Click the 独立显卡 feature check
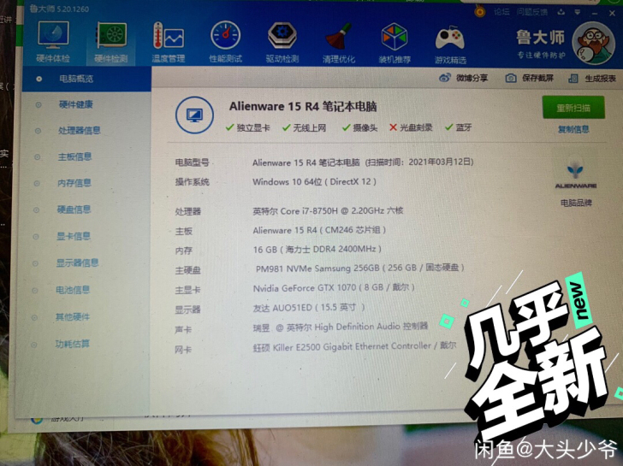623x466 pixels. click(248, 127)
